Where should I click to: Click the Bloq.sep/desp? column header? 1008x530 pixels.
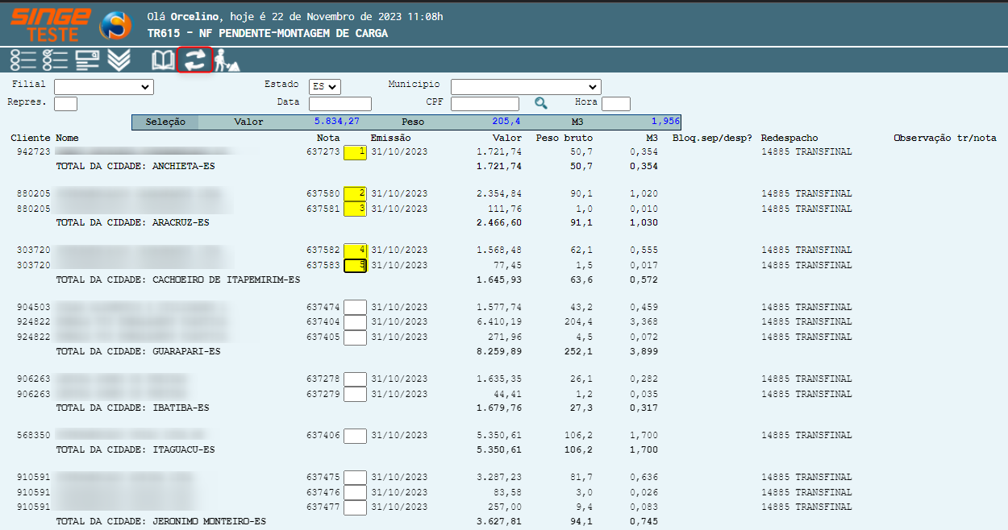[712, 139]
